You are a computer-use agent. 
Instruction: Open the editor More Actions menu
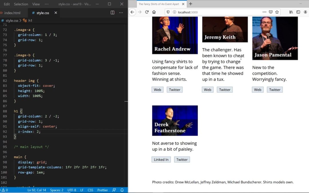[x=121, y=13]
